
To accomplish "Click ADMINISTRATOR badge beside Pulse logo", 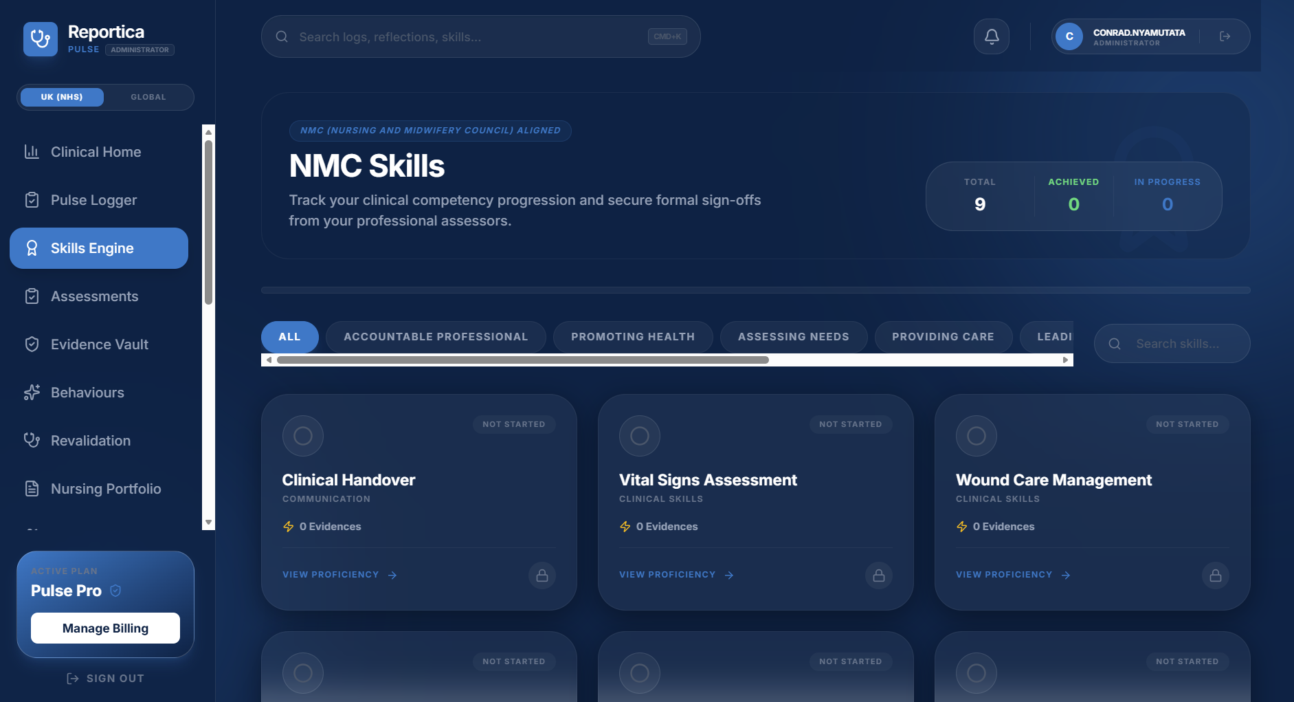I will pos(140,50).
